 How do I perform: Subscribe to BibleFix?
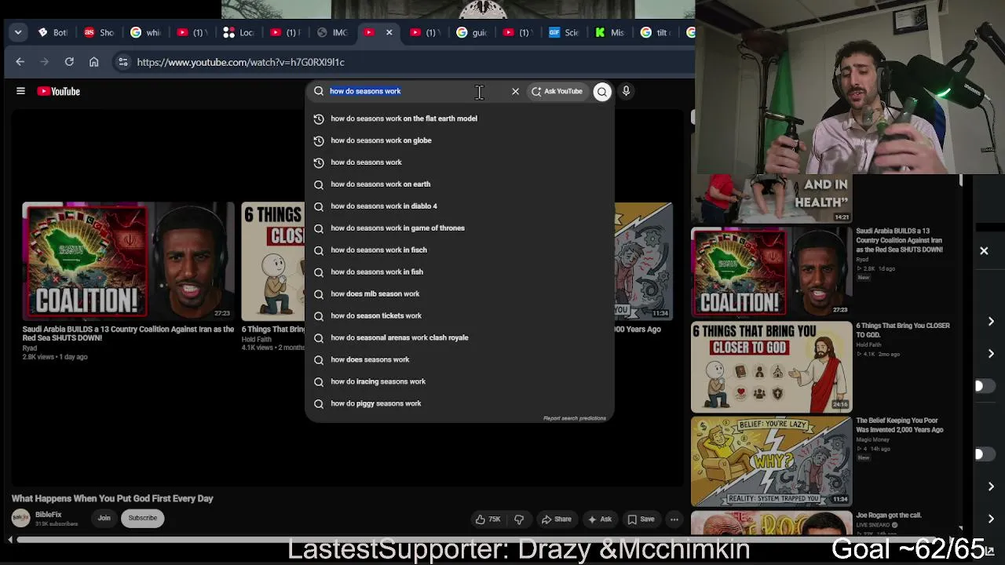(143, 518)
